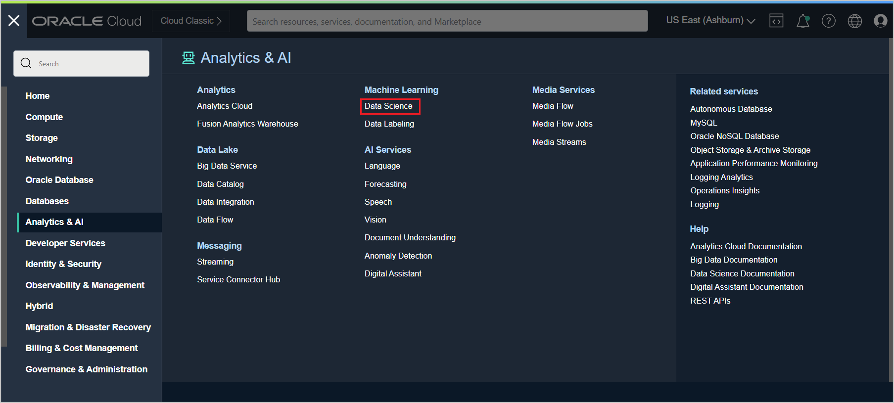The image size is (894, 403).
Task: Open the user profile avatar icon
Action: click(881, 21)
